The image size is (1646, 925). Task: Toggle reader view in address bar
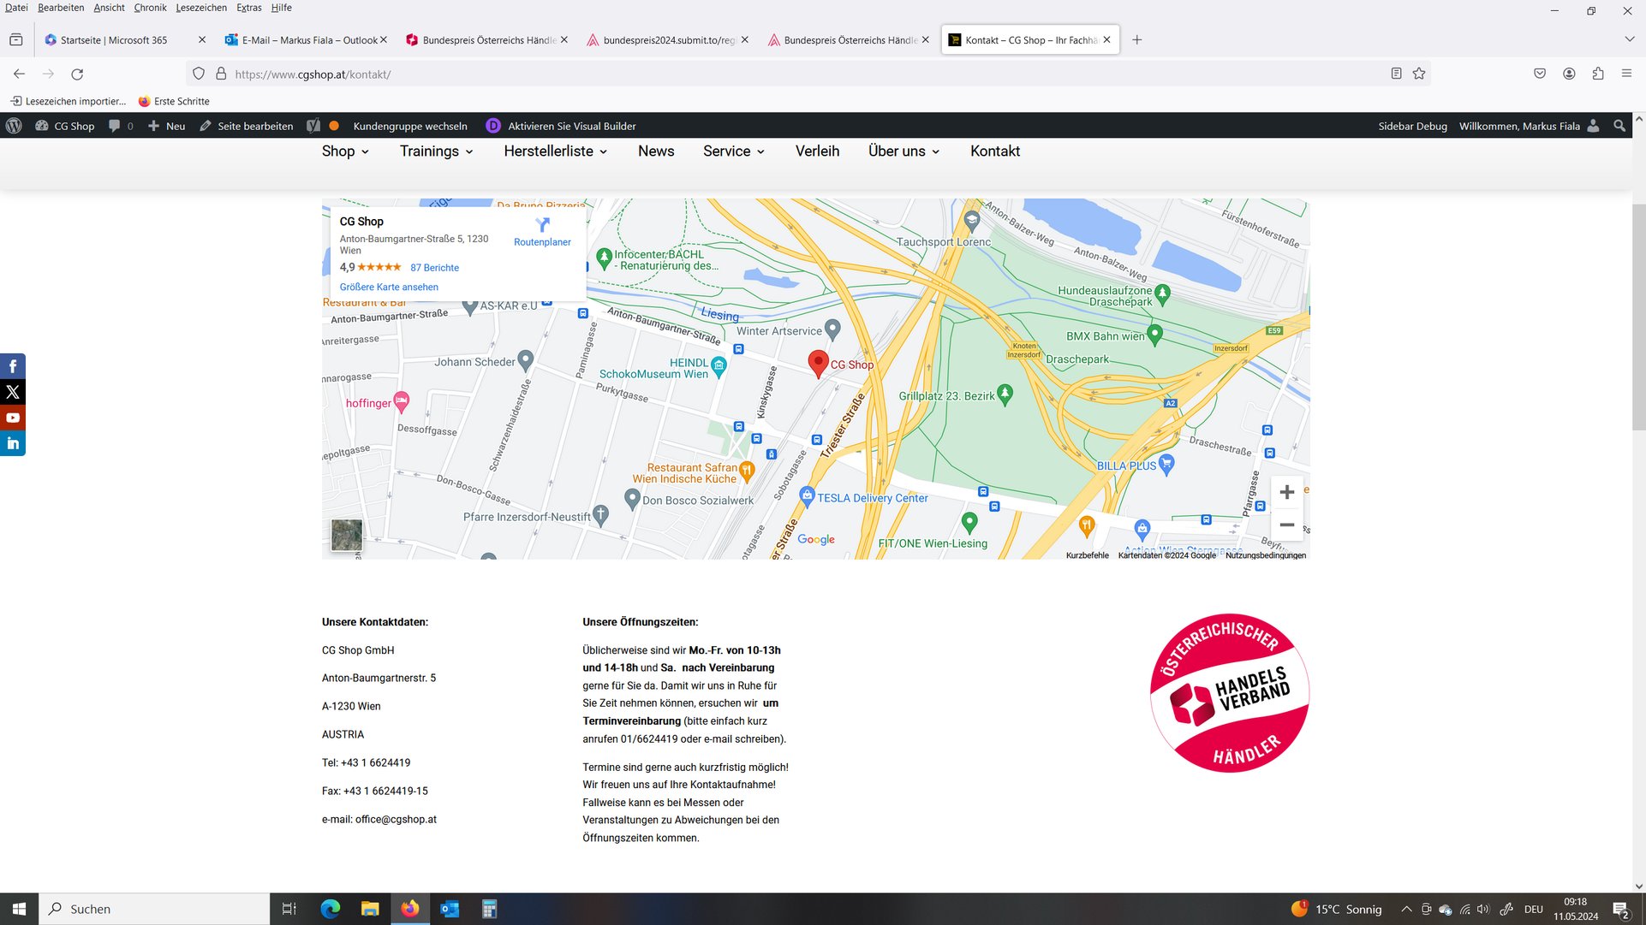click(x=1396, y=74)
